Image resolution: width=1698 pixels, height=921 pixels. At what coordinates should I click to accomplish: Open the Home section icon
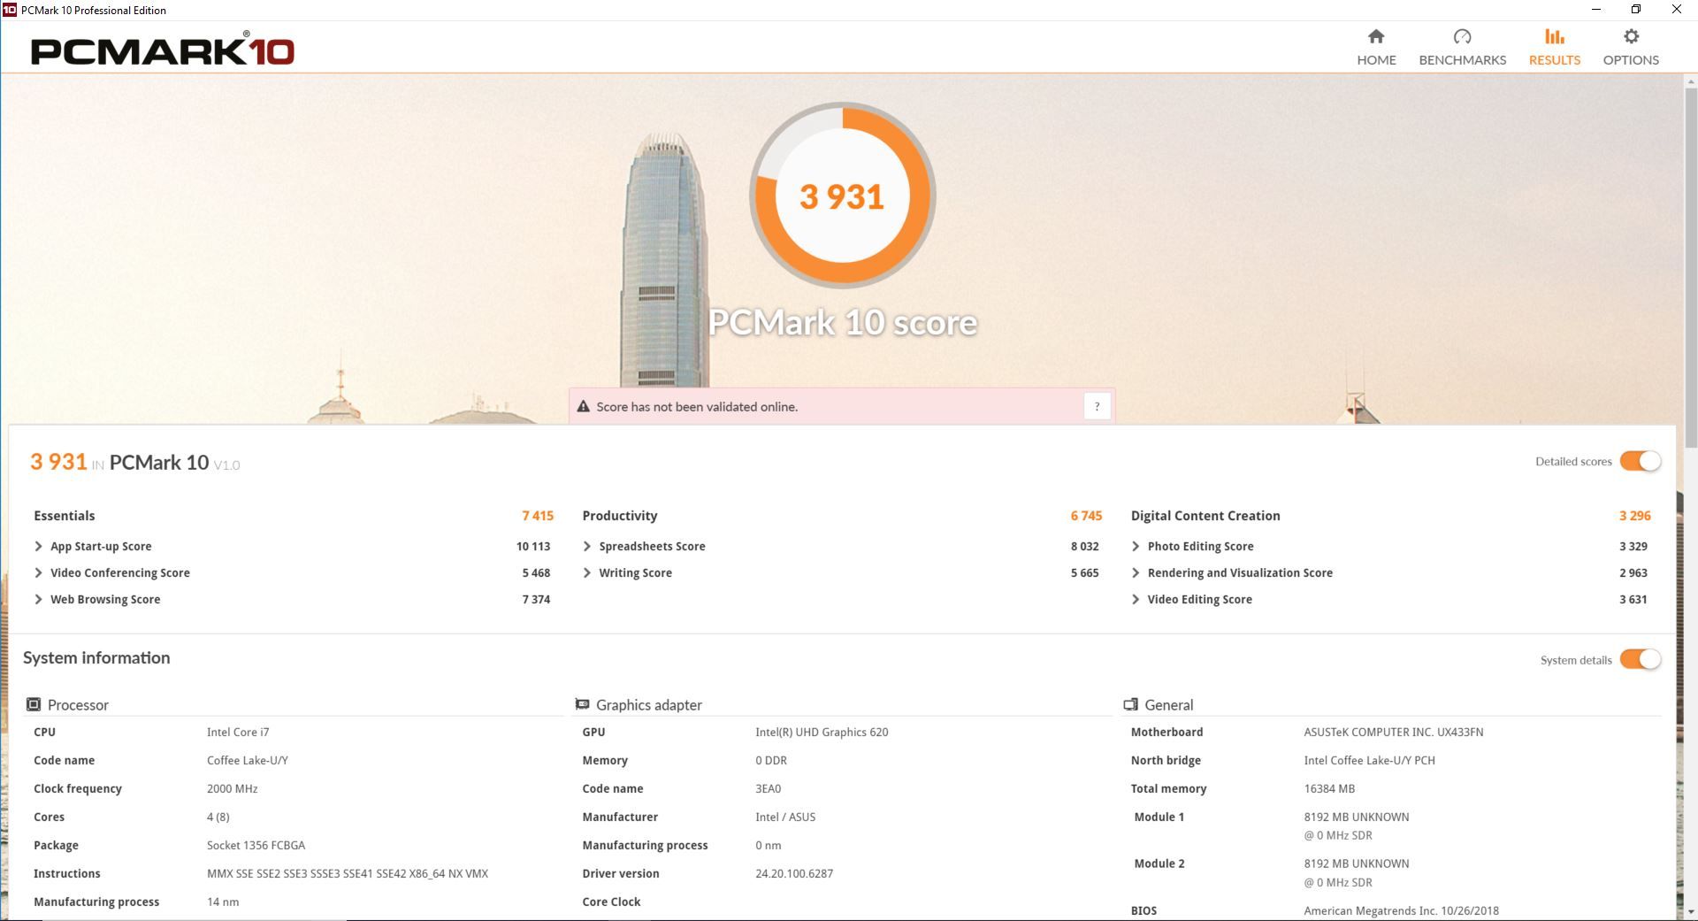pos(1376,36)
